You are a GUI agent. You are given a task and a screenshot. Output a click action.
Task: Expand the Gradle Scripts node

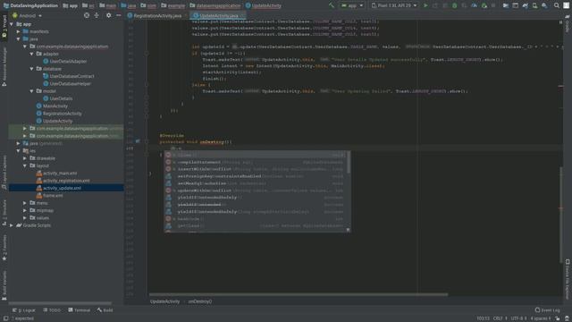click(x=12, y=225)
